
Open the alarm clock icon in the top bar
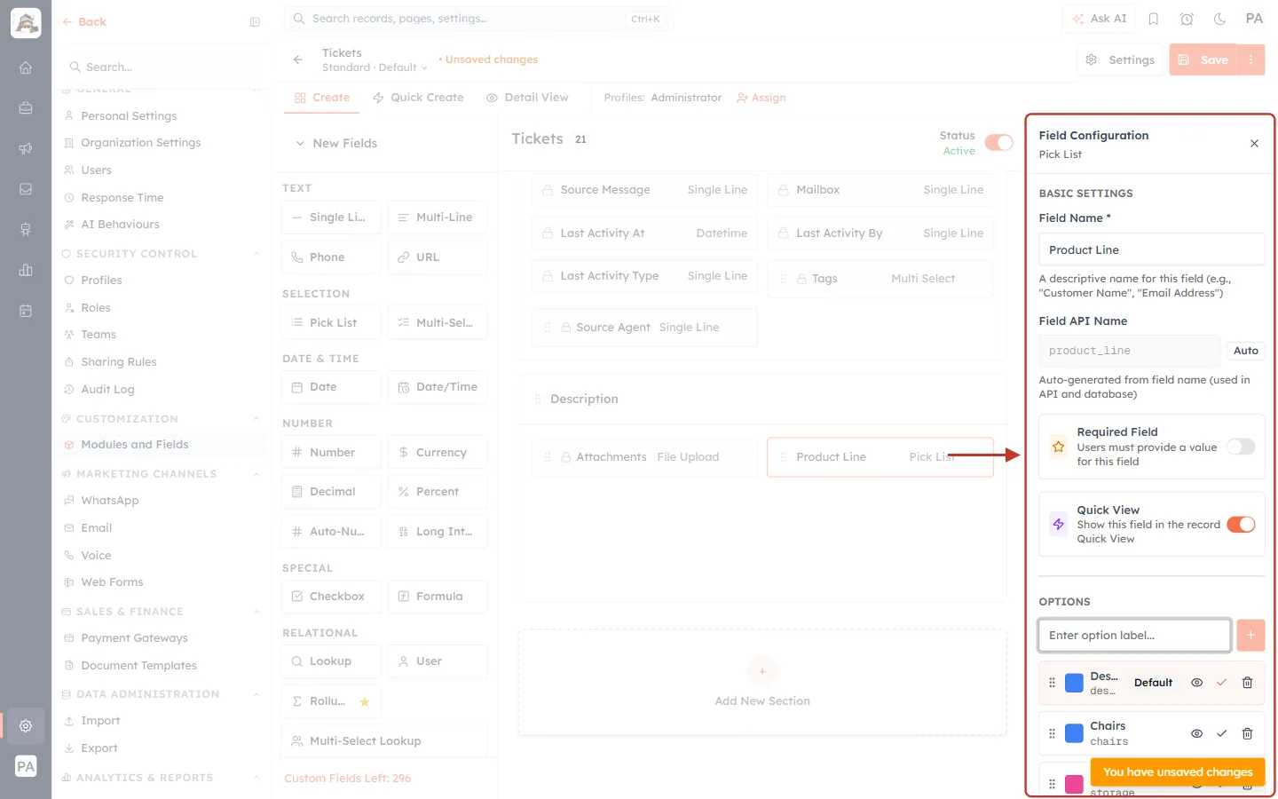pyautogui.click(x=1187, y=19)
